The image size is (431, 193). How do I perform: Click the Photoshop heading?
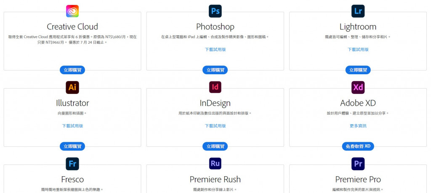coord(215,26)
